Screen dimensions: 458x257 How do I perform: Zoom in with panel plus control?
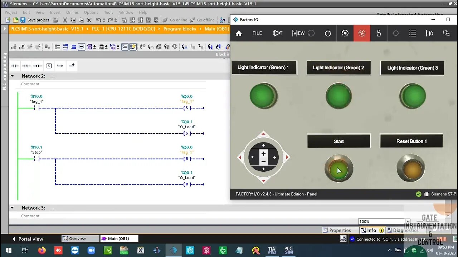point(263,153)
